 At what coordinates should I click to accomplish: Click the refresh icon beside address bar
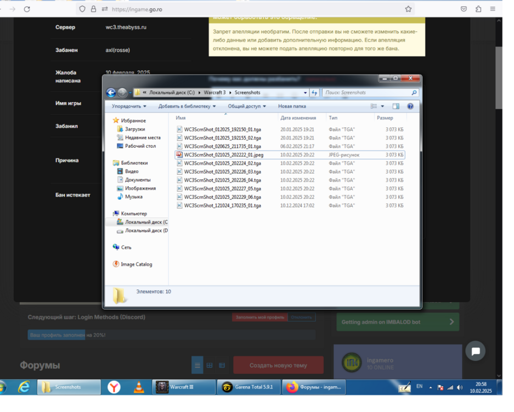click(314, 93)
